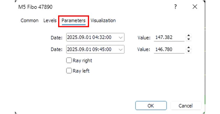Increase the 147.382 value with up arrow
Image resolution: width=220 pixels, height=114 pixels.
point(189,36)
